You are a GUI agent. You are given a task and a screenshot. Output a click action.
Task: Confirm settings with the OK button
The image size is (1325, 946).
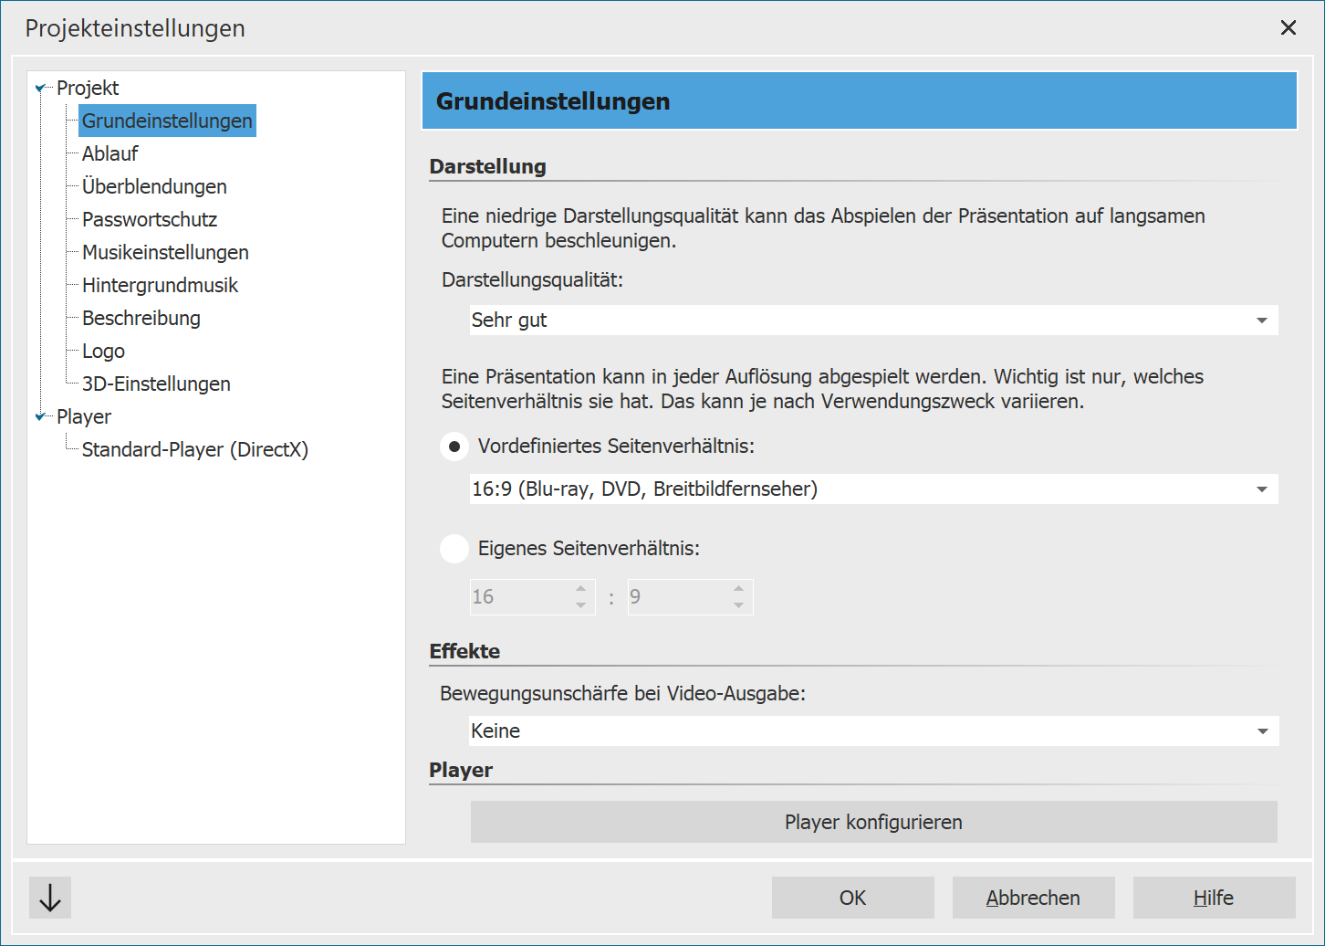(852, 898)
